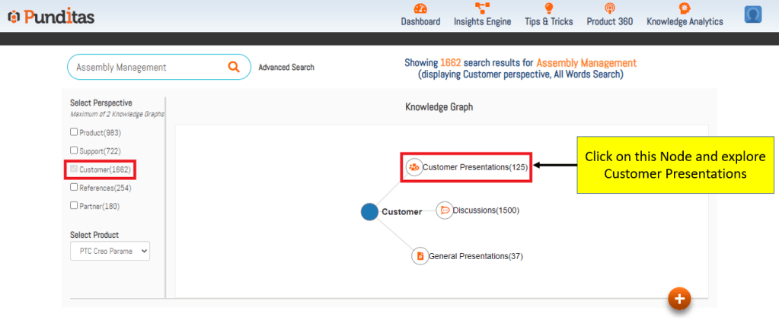Tick the References(254) checkbox
Image resolution: width=779 pixels, height=326 pixels.
pos(74,187)
